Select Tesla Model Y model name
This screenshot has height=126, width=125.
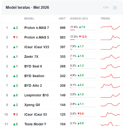tap(35, 124)
